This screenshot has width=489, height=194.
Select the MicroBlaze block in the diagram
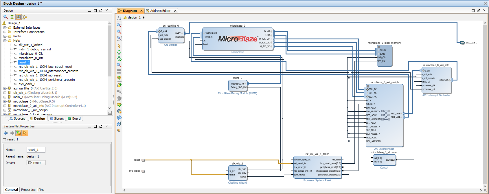coord(238,39)
